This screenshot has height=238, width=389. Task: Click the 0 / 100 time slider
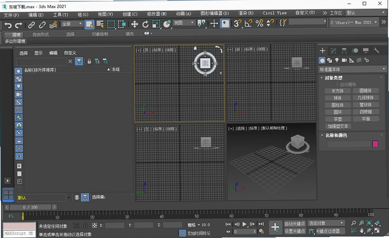coord(30,207)
